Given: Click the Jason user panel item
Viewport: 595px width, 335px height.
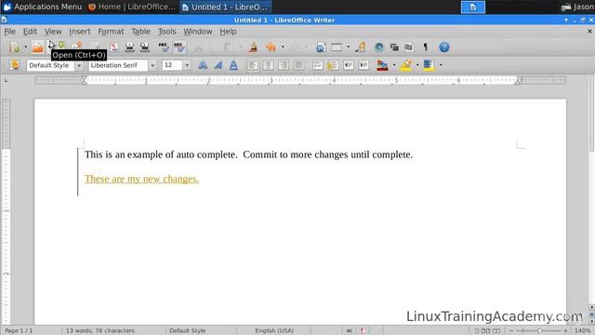Looking at the screenshot, I should click(x=577, y=7).
